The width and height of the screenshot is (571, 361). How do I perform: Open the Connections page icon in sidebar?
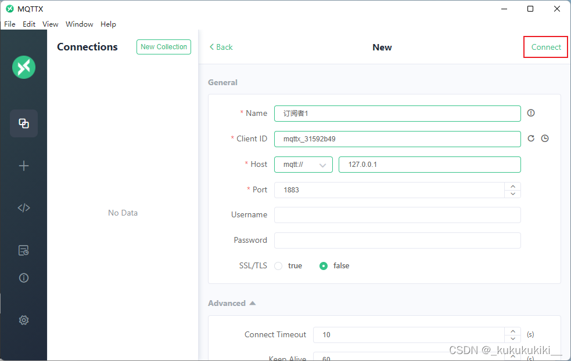pyautogui.click(x=24, y=123)
